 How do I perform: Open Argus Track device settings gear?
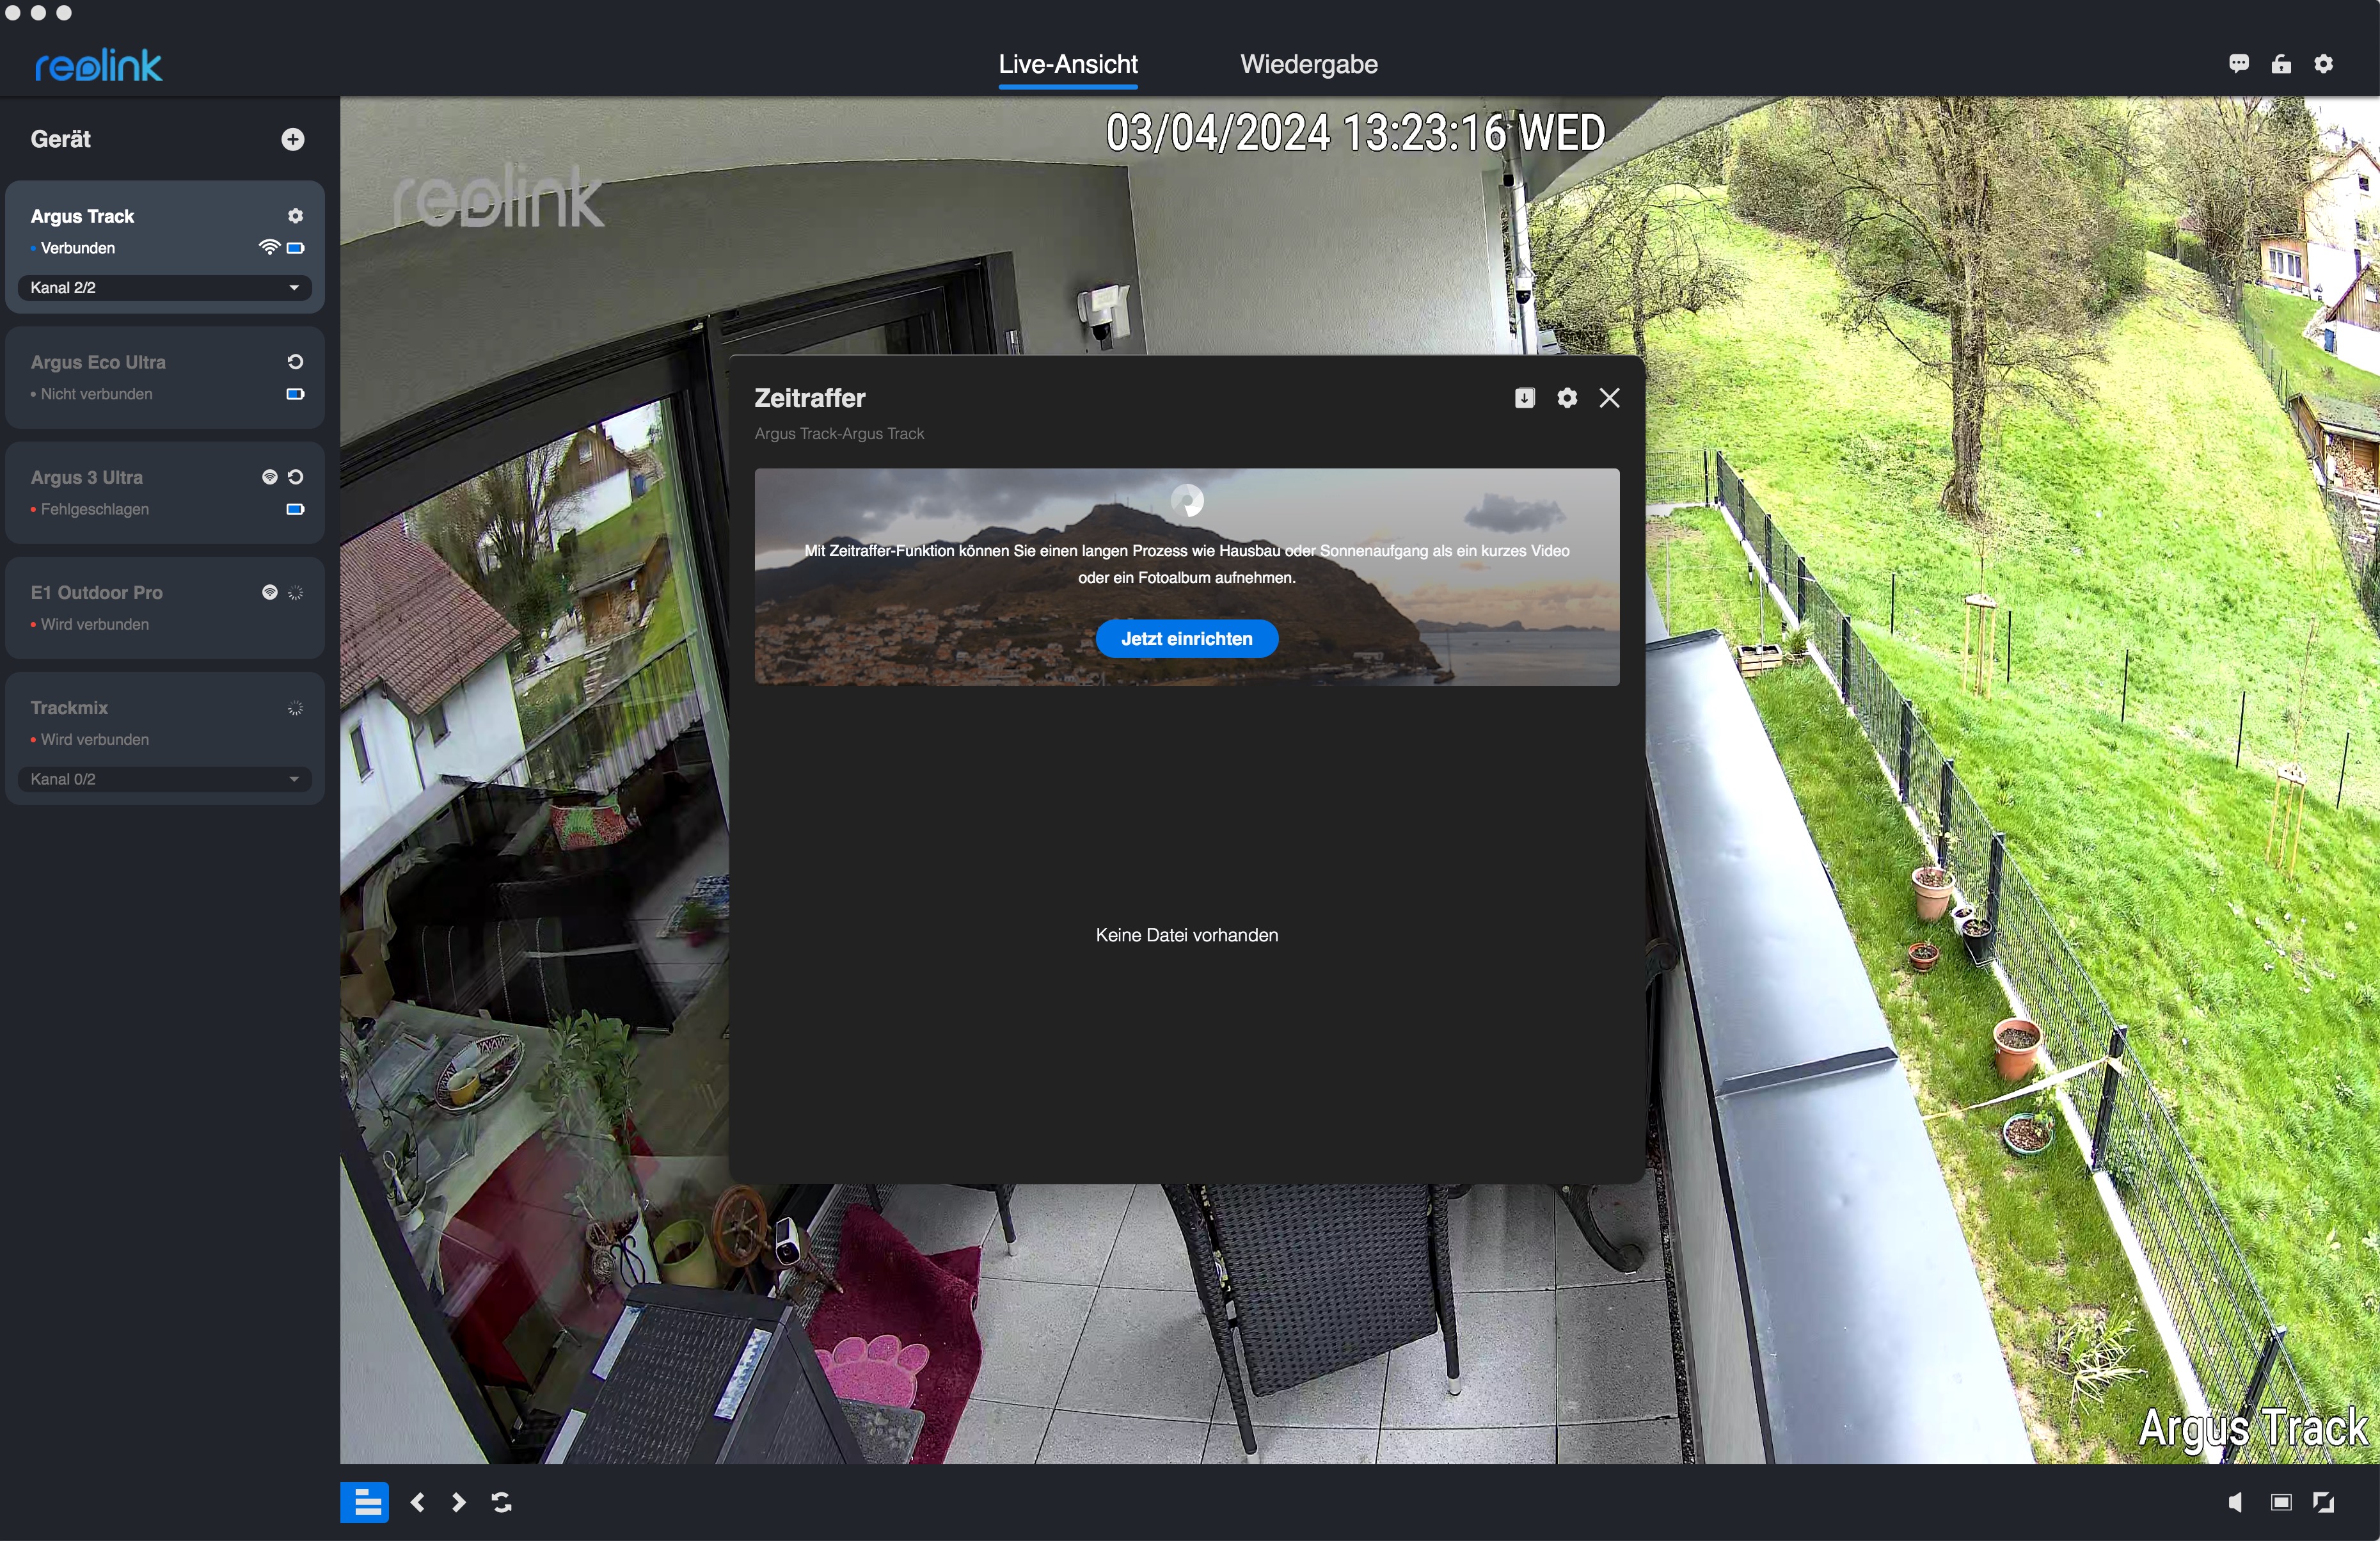pos(295,216)
